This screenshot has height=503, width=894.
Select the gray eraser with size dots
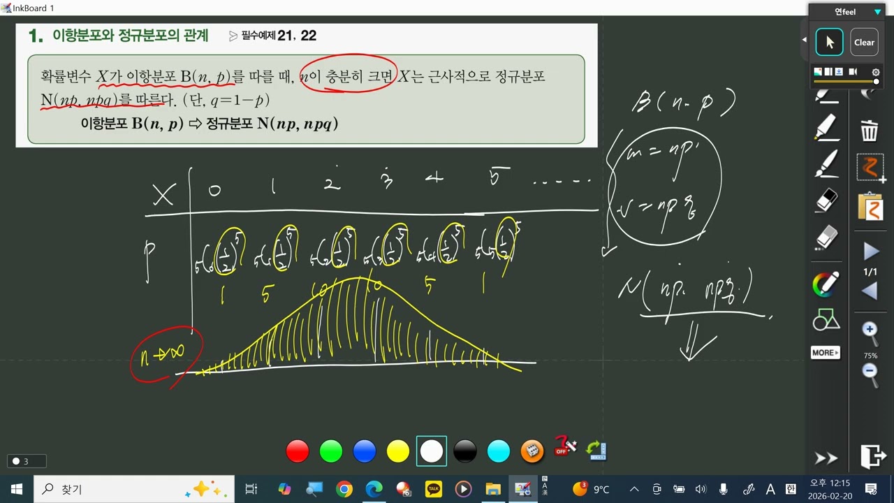point(826,238)
